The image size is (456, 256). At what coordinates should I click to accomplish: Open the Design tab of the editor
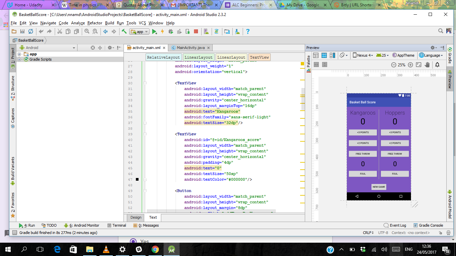tap(136, 217)
